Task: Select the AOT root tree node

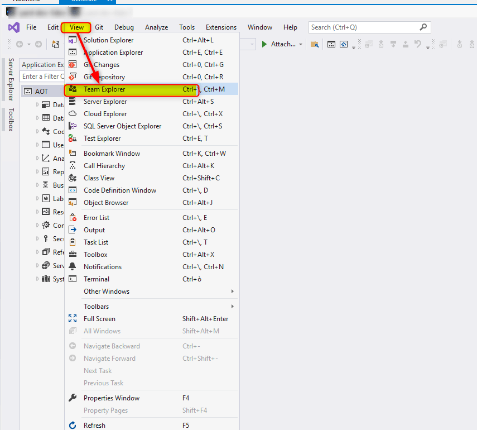Action: (x=41, y=91)
